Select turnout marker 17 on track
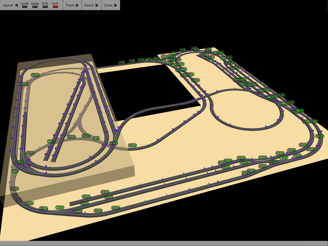Image resolution: width=328 pixels, height=246 pixels. [175, 54]
